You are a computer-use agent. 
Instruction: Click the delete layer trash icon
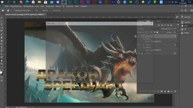pyautogui.click(x=175, y=91)
